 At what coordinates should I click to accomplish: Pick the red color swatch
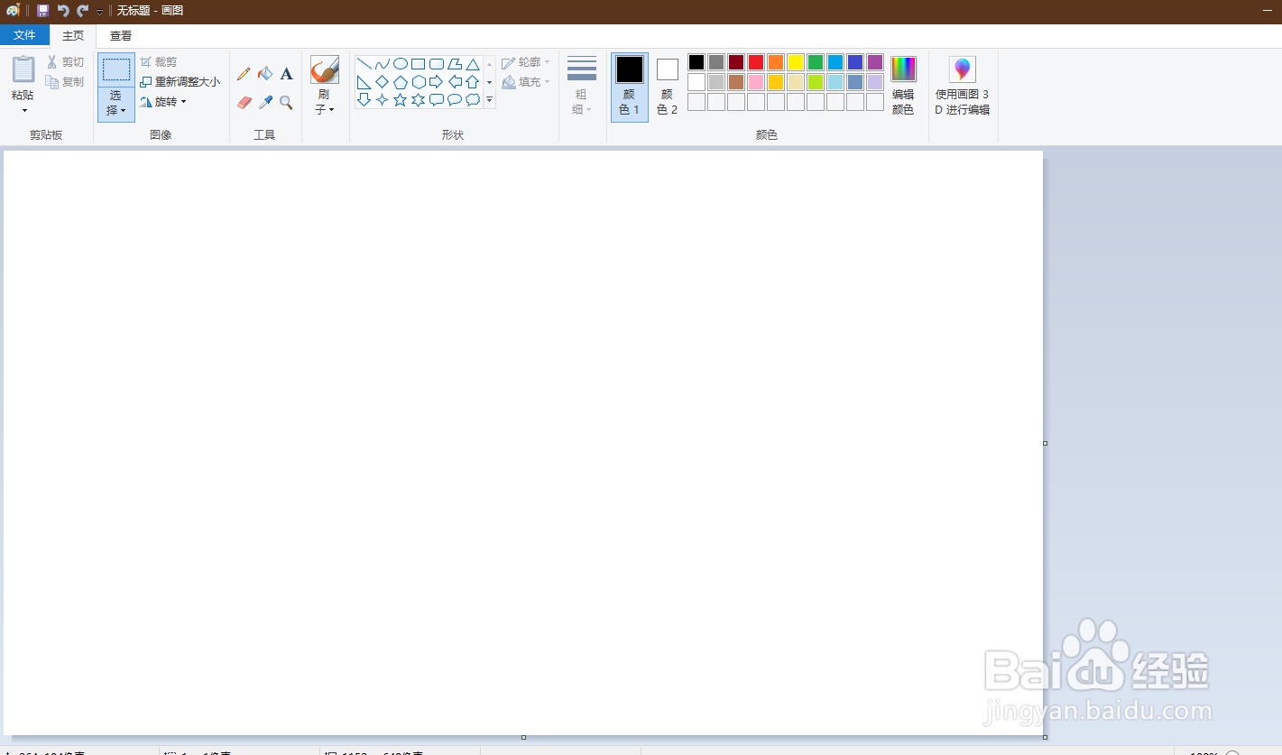click(x=756, y=62)
